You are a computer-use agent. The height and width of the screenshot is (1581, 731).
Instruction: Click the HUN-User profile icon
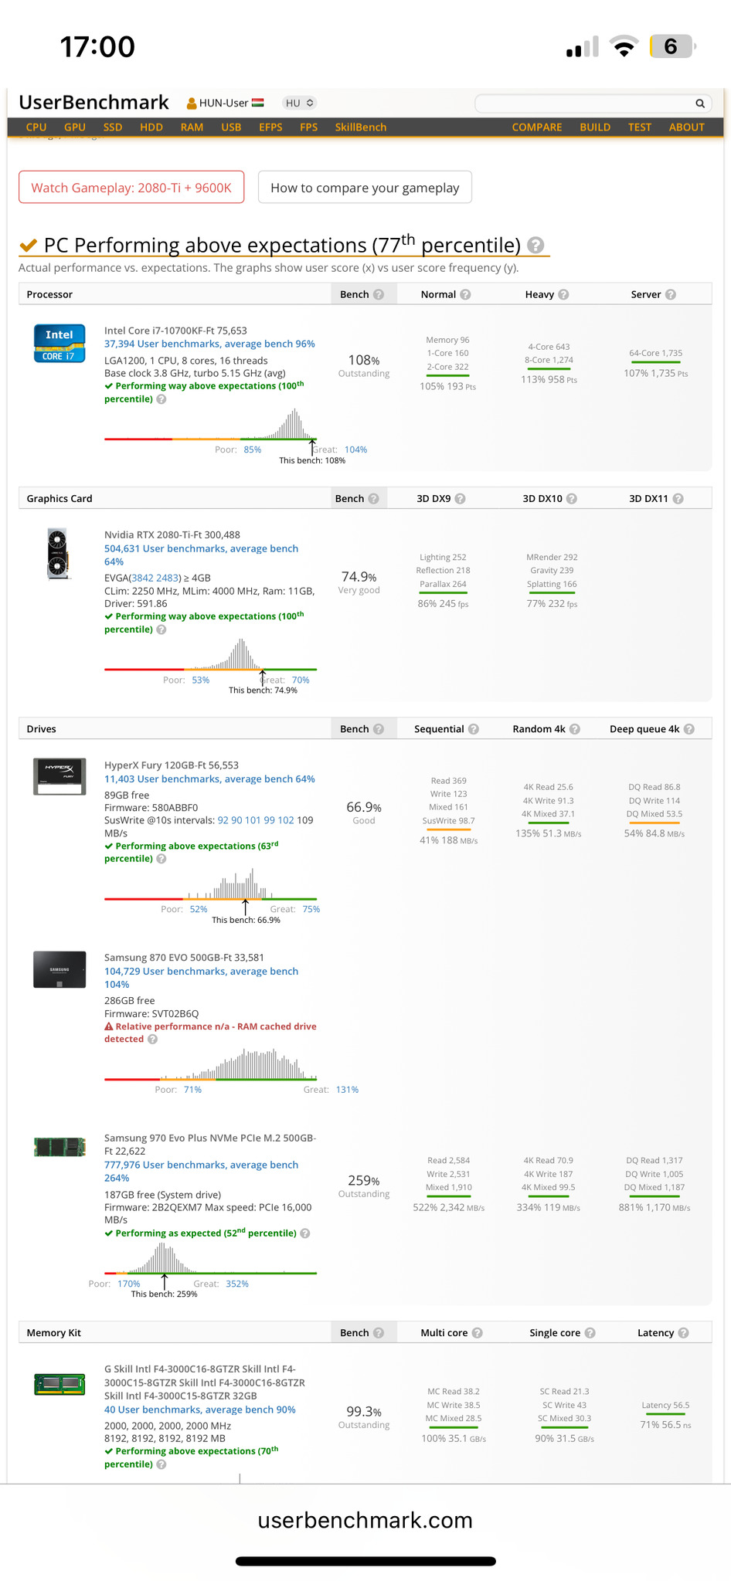pyautogui.click(x=192, y=103)
